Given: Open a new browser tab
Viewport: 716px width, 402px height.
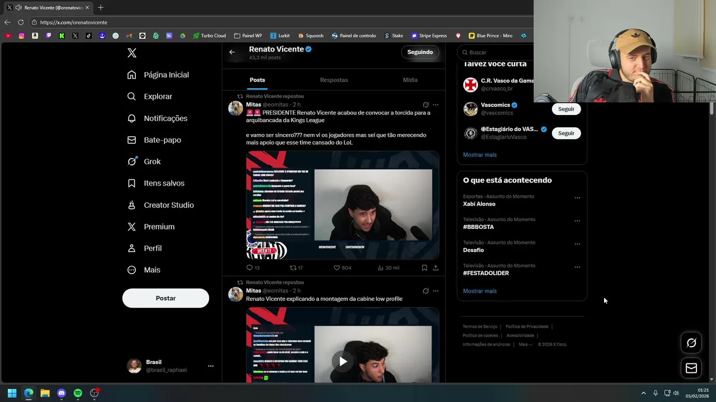Looking at the screenshot, I should 101,8.
